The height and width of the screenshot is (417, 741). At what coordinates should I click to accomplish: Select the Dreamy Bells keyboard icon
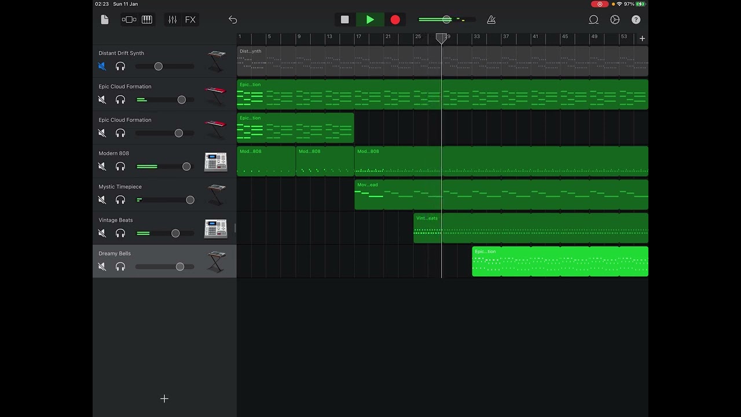pyautogui.click(x=216, y=262)
